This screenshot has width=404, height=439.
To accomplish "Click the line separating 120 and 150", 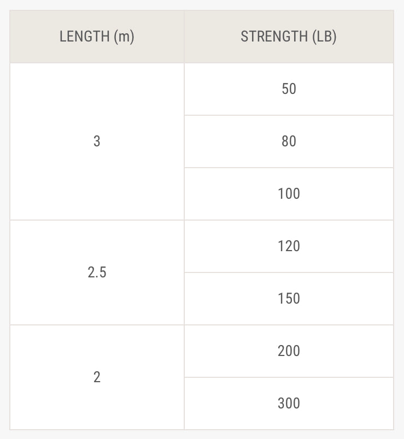I will [289, 272].
